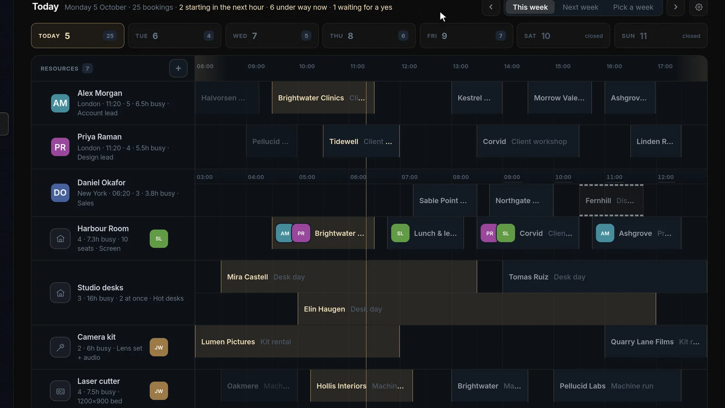Click Priya Raman's PR avatar
725x408 pixels.
(60, 147)
